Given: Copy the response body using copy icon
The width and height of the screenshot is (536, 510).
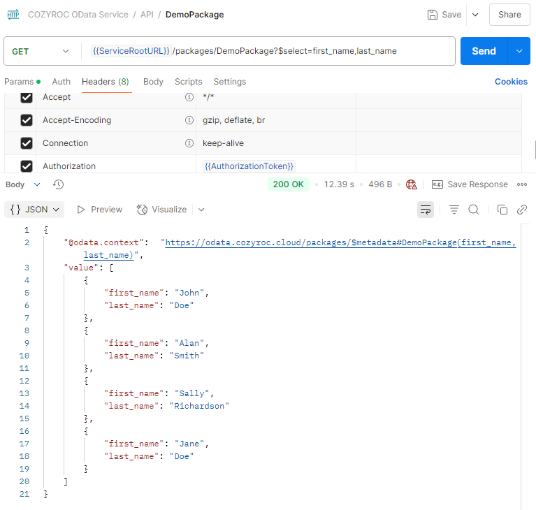Looking at the screenshot, I should click(502, 210).
